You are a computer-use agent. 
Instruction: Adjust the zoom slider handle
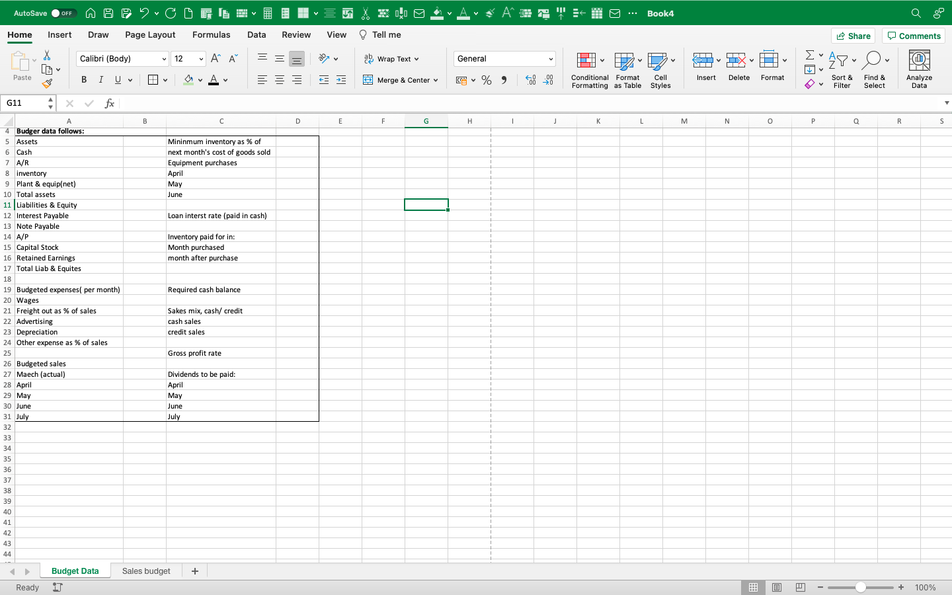[860, 587]
